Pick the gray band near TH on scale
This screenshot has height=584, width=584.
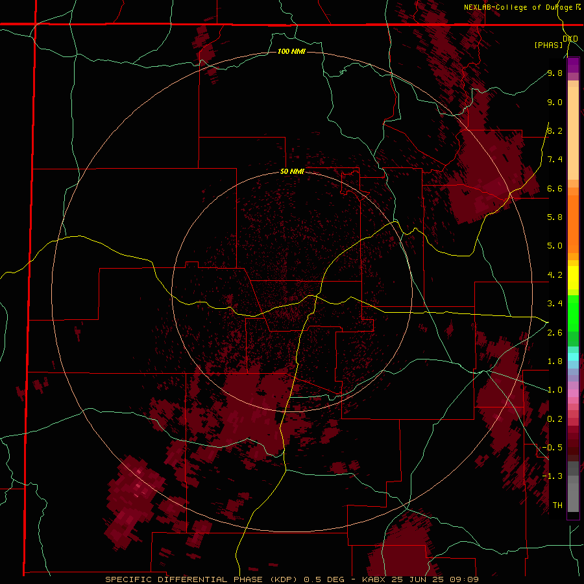coord(573,494)
